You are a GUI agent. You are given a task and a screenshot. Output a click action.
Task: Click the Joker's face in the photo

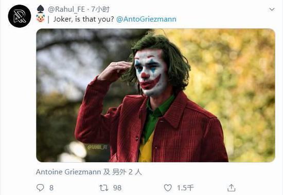tap(151, 72)
